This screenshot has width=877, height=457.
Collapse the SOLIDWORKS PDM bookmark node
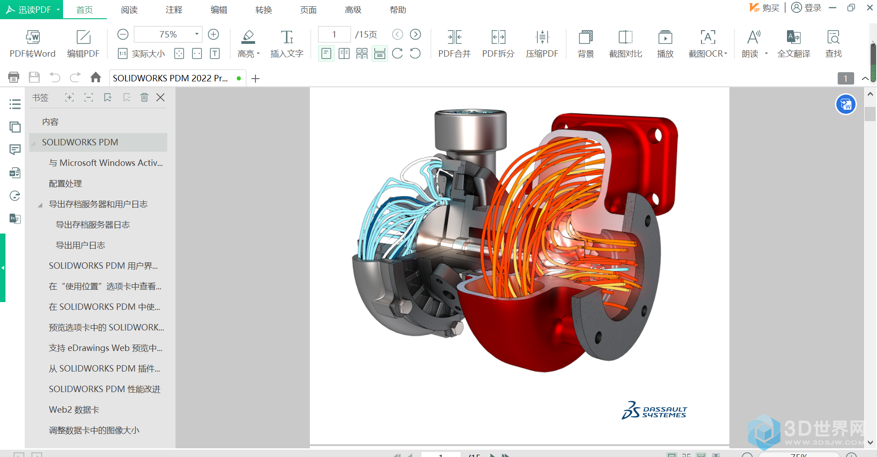(33, 143)
